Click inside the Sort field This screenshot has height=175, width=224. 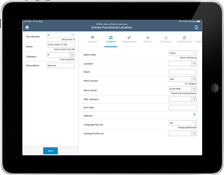pos(183,107)
